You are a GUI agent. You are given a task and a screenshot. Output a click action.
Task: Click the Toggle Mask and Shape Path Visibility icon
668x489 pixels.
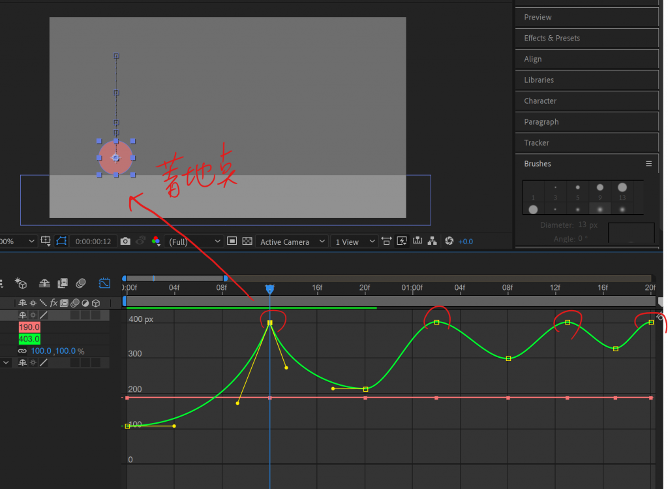(61, 242)
